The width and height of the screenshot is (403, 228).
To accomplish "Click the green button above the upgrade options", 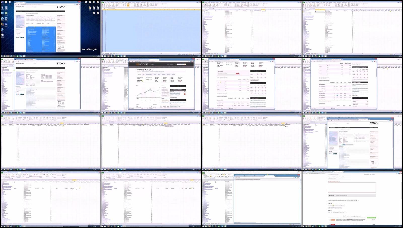I will (x=371, y=217).
